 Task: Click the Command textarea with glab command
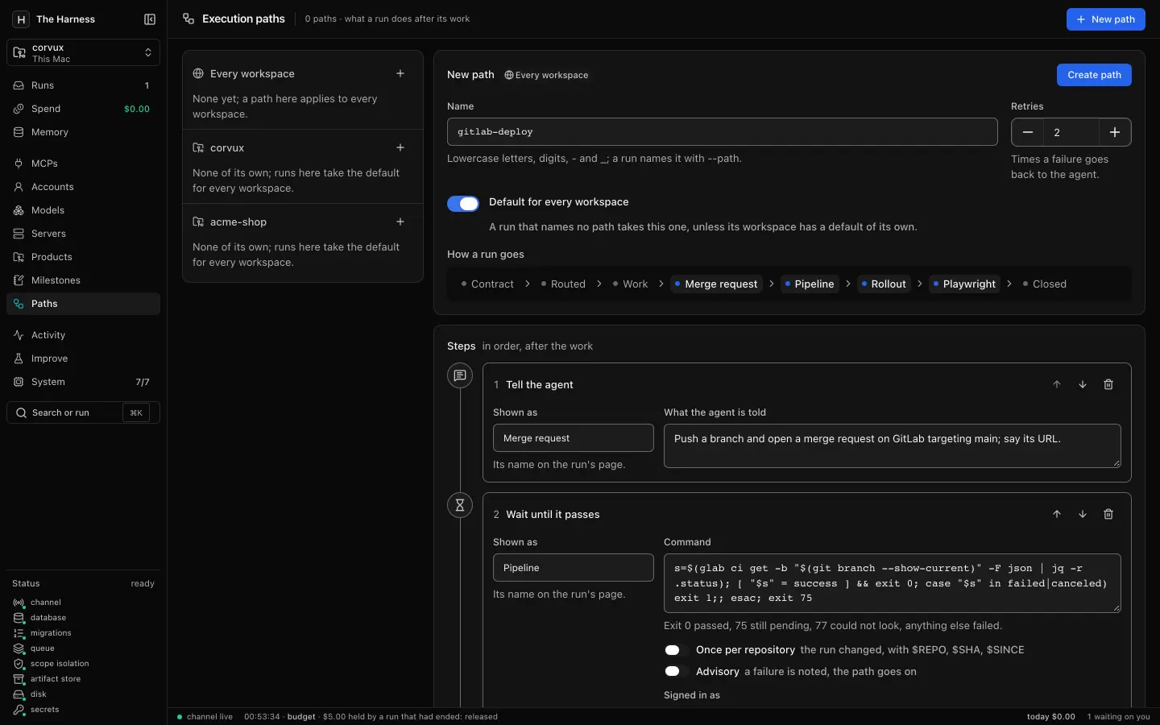[893, 583]
